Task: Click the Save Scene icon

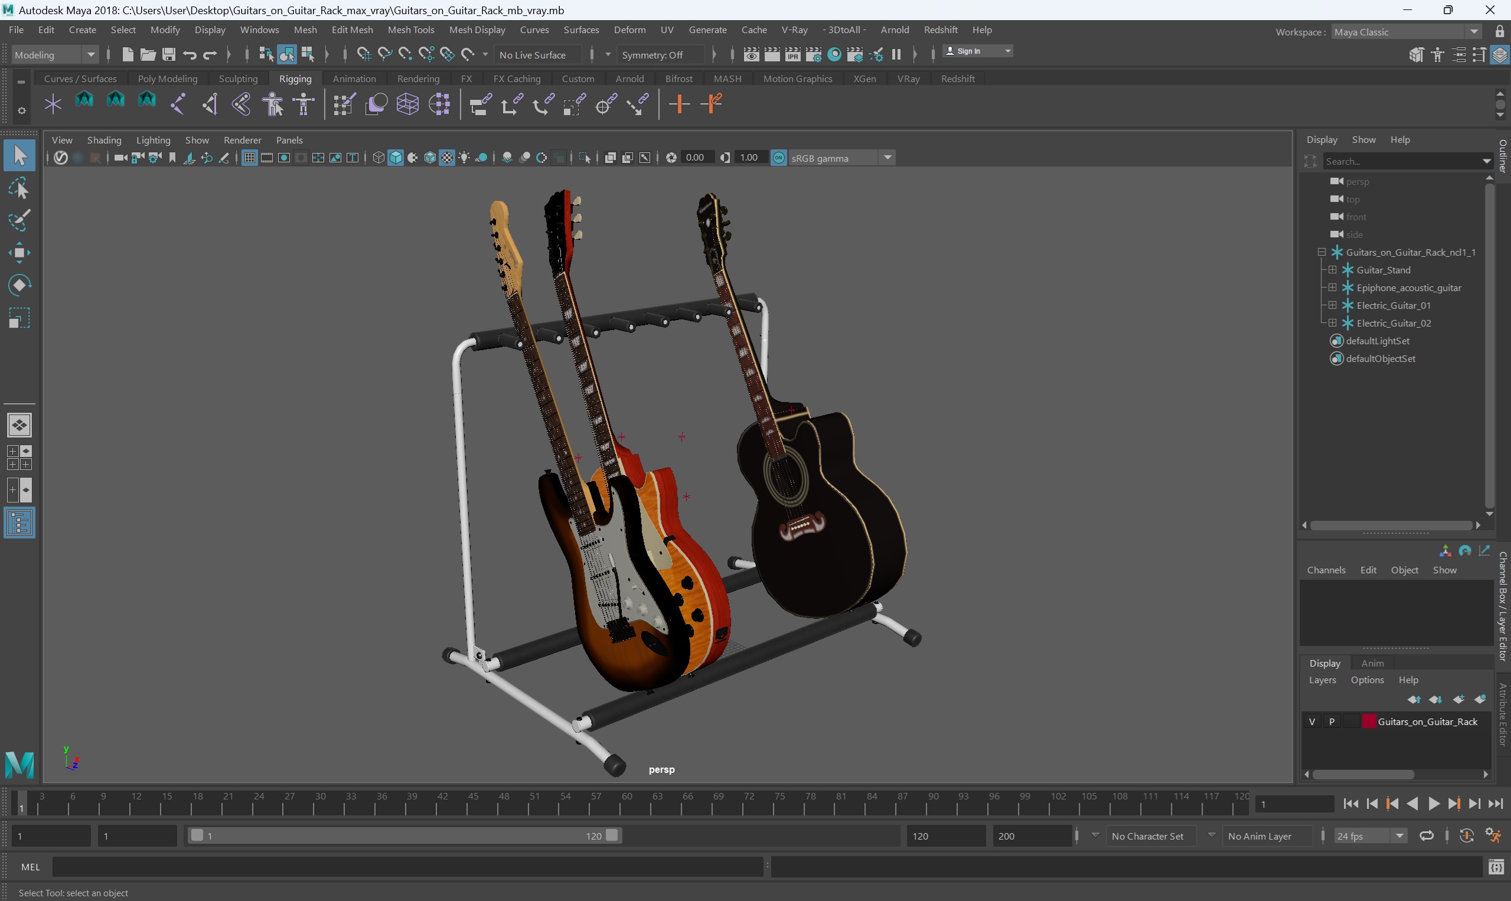Action: [169, 55]
